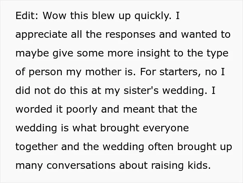Click the word "mother"

tap(103, 72)
